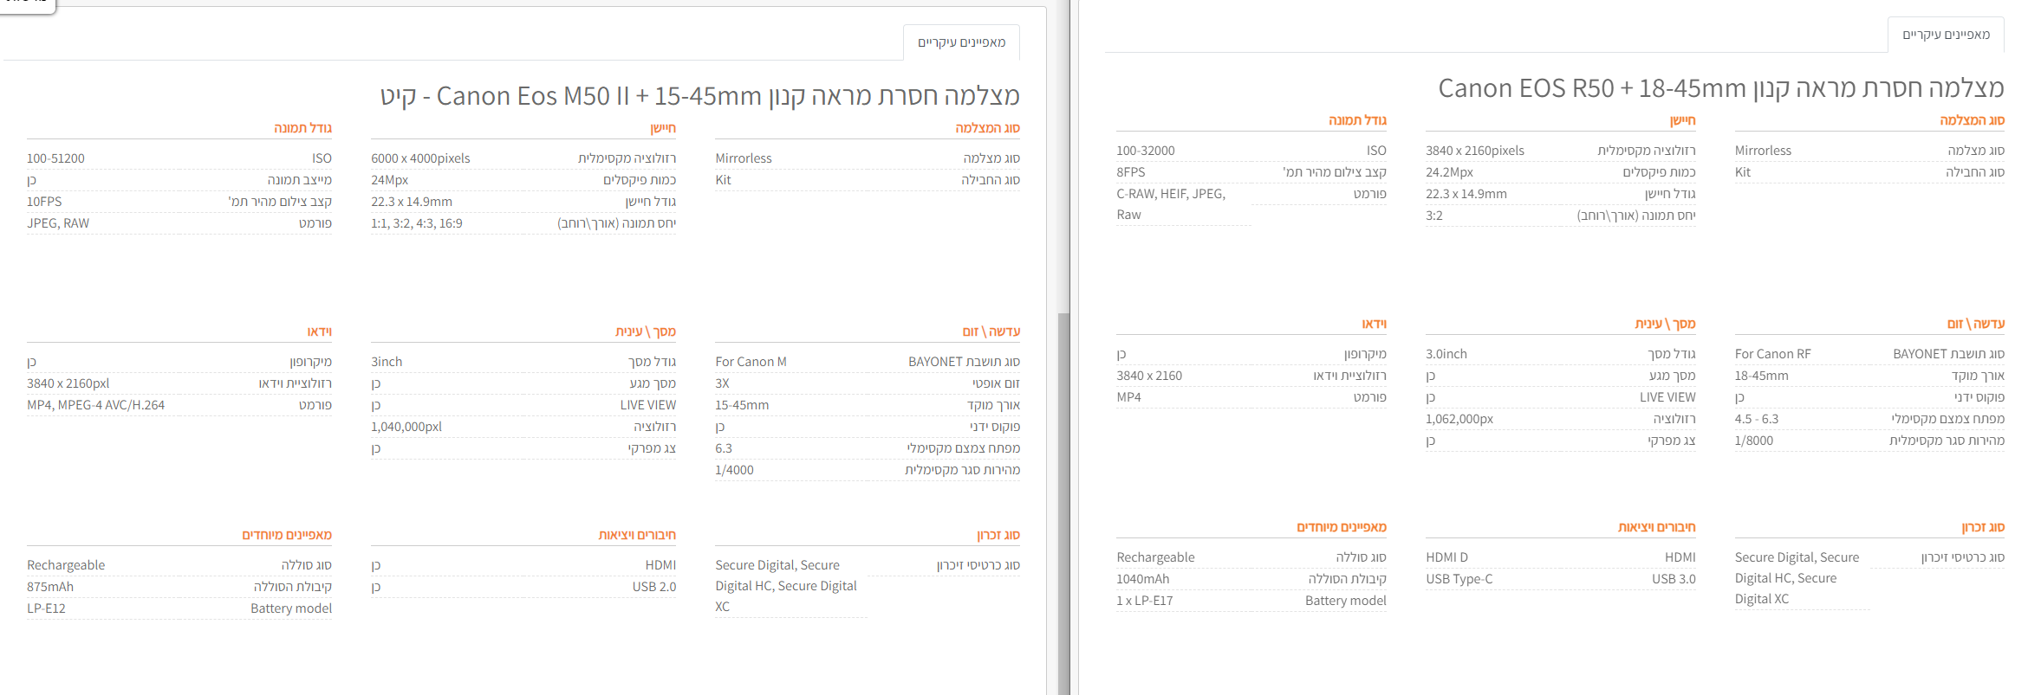This screenshot has height=695, width=2028.
Task: Click the 'עדשה \ זום' section heading on the R50 page
Action: point(1976,324)
